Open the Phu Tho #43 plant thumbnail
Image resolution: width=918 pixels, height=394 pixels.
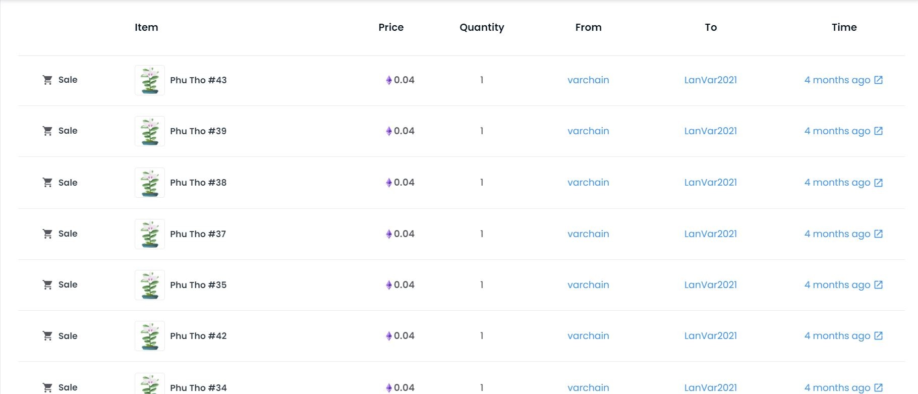click(x=150, y=80)
